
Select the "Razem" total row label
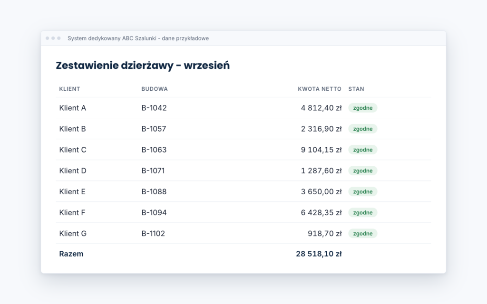(x=71, y=254)
